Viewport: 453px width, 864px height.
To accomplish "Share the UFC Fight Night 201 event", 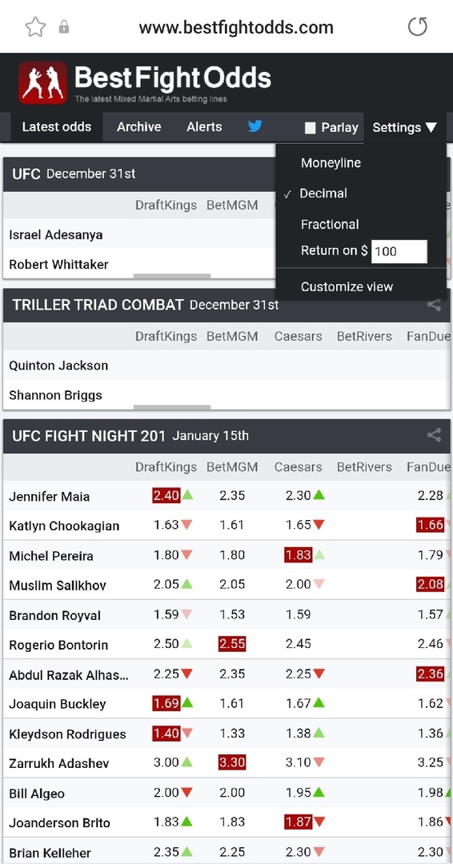I will [x=434, y=435].
